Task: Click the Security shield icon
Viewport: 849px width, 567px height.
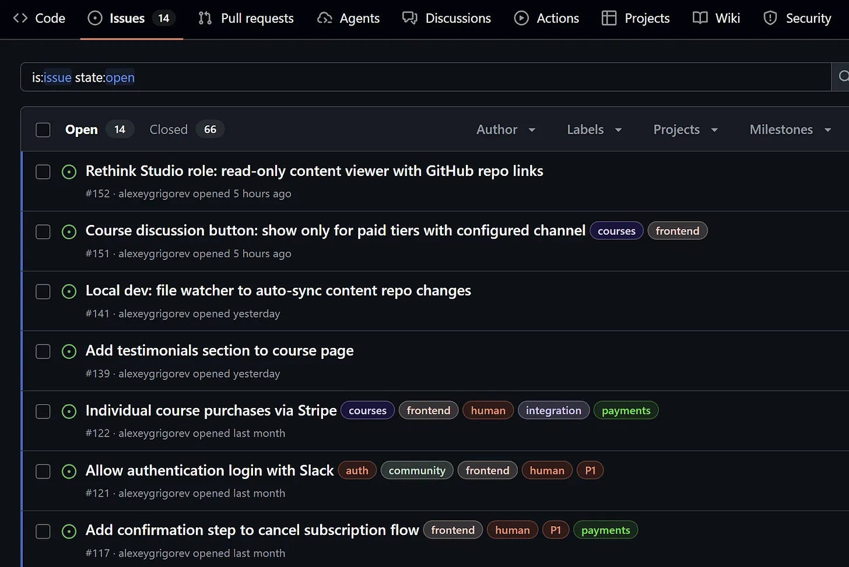Action: pyautogui.click(x=770, y=18)
